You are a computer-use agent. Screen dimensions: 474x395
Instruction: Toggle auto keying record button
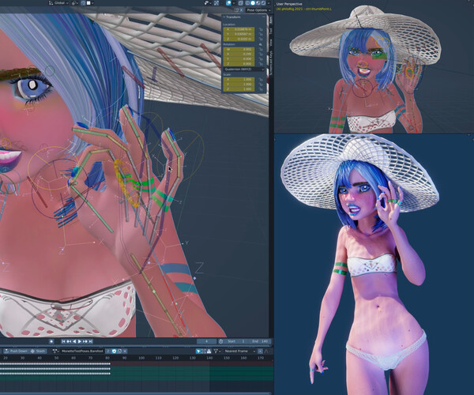51,341
